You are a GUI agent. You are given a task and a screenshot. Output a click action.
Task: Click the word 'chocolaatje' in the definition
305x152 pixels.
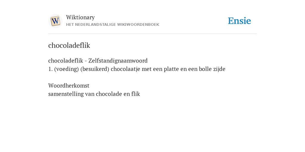(x=125, y=69)
